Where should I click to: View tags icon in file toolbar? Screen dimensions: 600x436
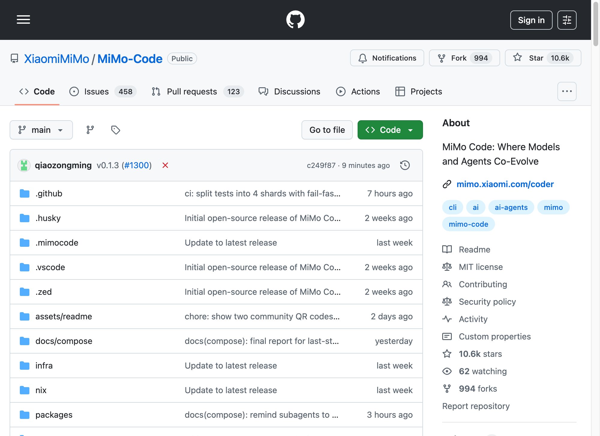point(115,130)
